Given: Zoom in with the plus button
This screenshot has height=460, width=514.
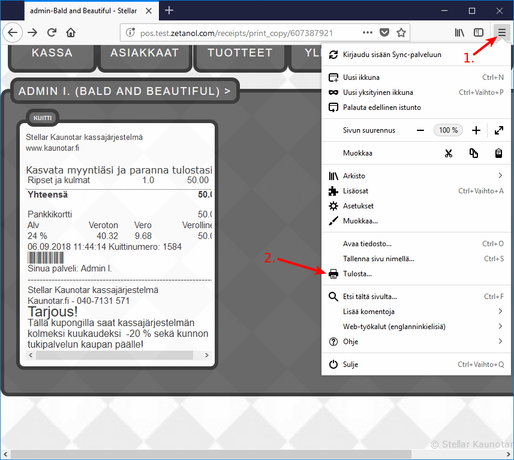Looking at the screenshot, I should tap(476, 130).
